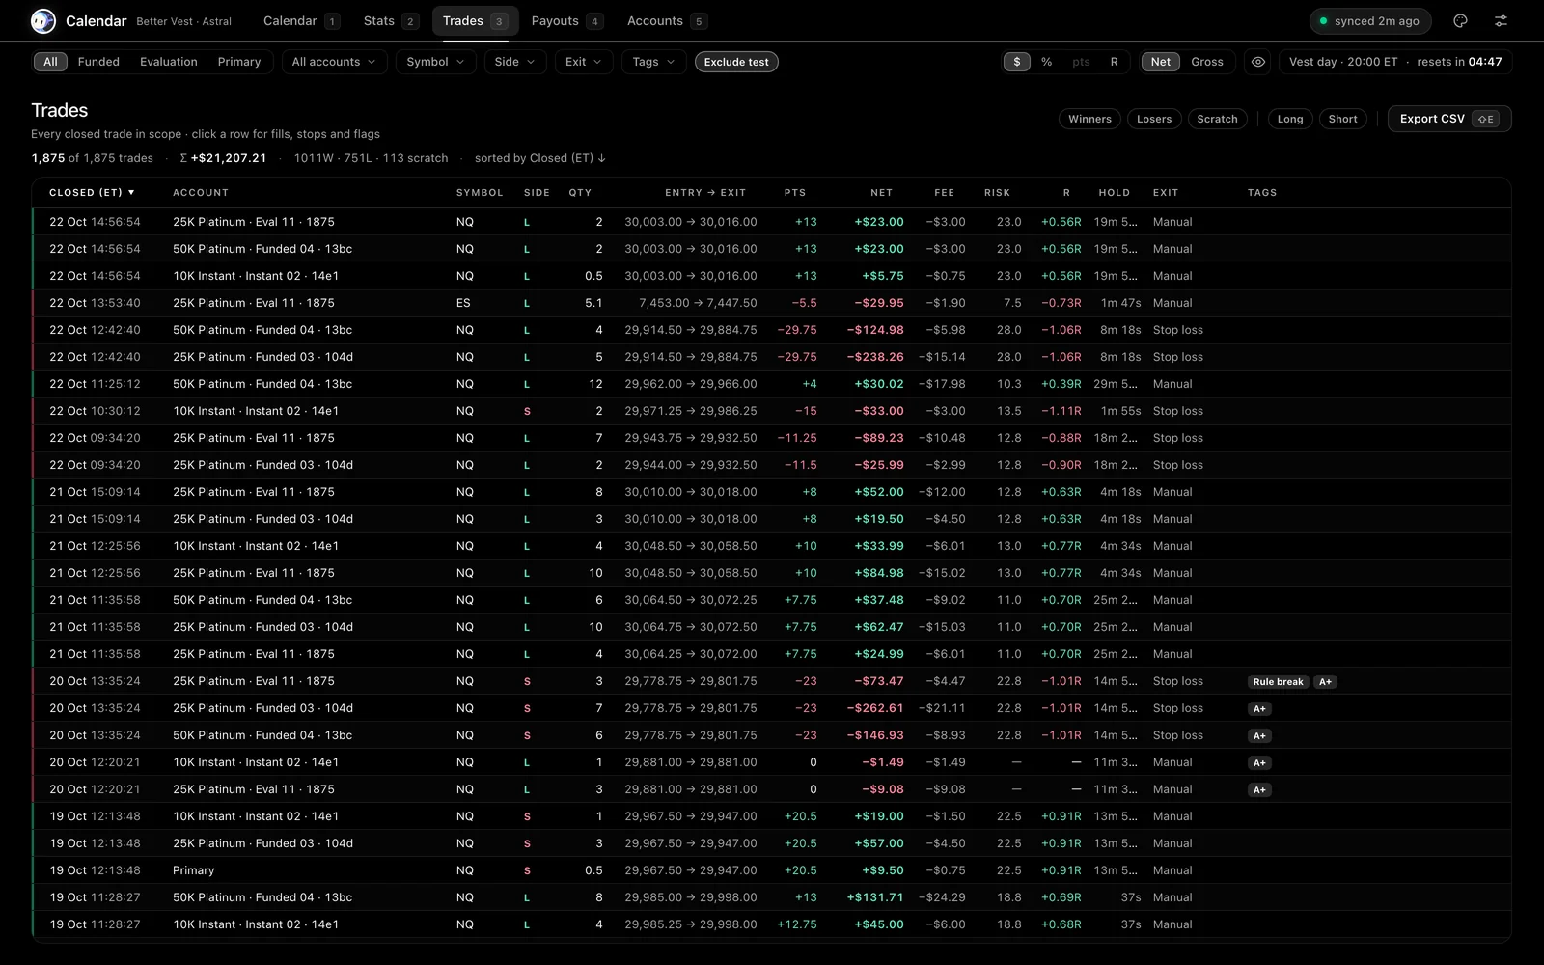Switch to percent unit display
The width and height of the screenshot is (1544, 965).
tap(1046, 62)
